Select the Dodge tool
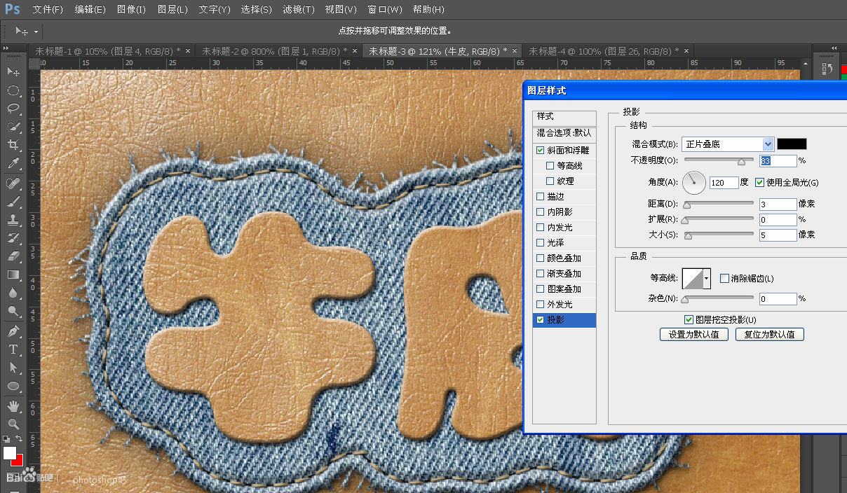The width and height of the screenshot is (847, 493). [x=13, y=311]
